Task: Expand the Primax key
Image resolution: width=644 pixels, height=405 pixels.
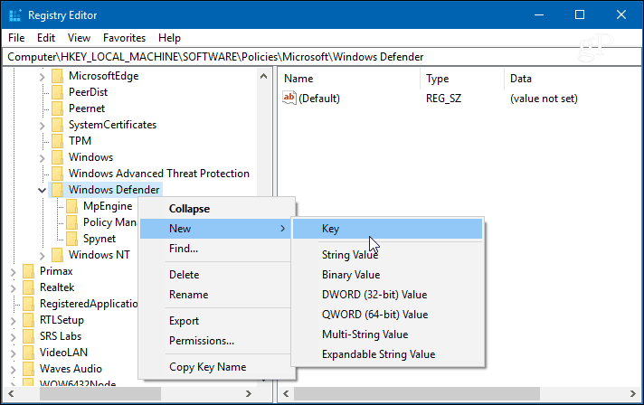Action: click(13, 271)
